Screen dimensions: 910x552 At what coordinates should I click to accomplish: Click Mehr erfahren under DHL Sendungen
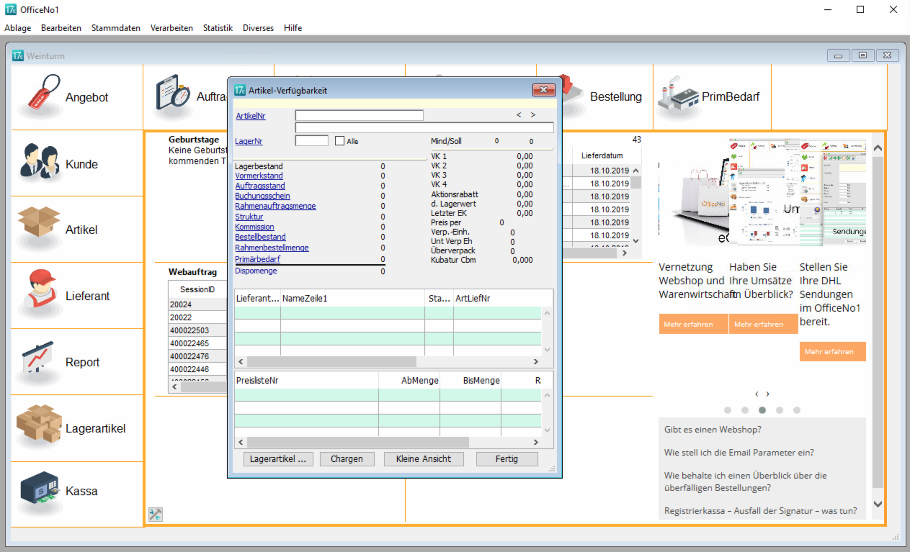click(833, 351)
